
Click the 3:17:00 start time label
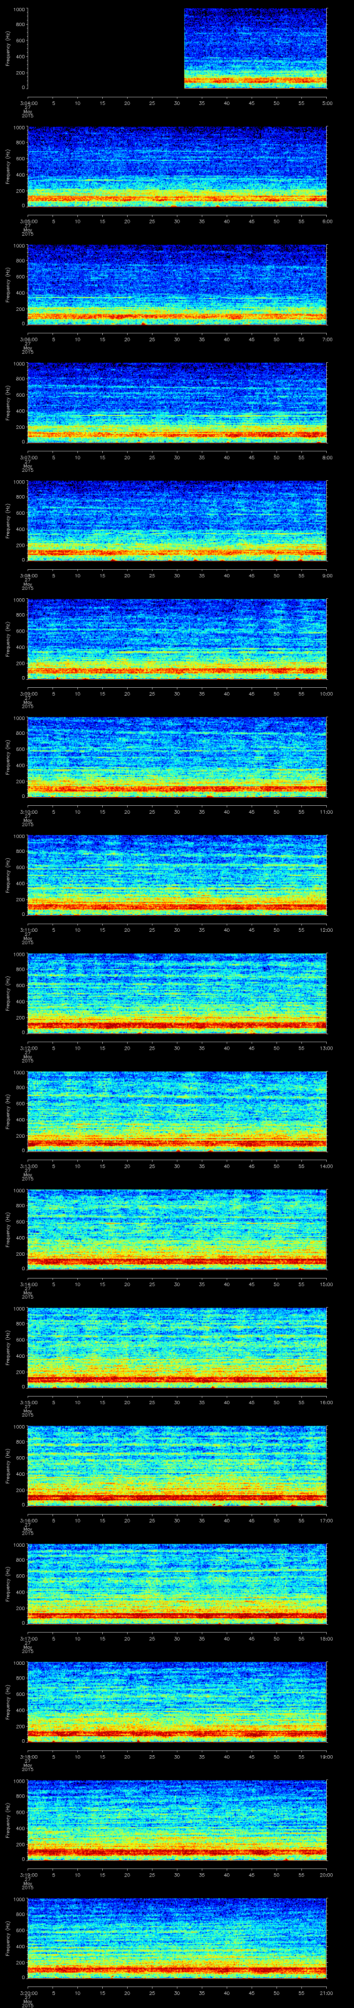(28, 1638)
